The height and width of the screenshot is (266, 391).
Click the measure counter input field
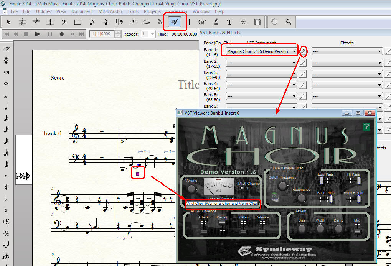click(x=102, y=34)
